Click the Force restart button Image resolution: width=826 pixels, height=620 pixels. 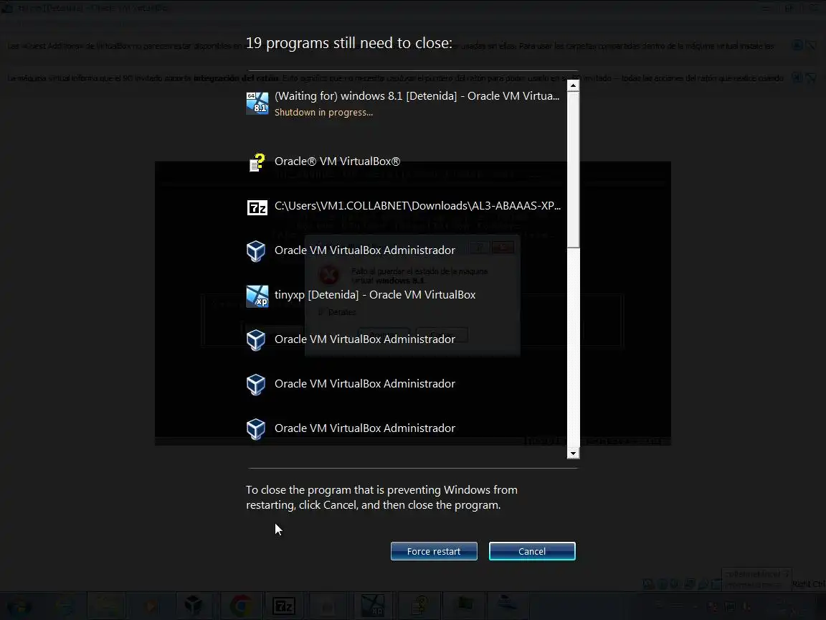point(434,551)
